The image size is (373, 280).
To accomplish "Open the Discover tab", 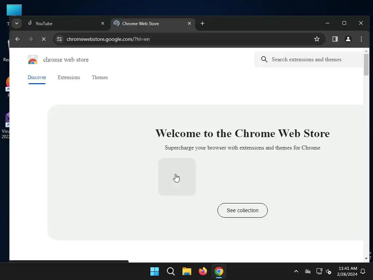I will pos(37,77).
